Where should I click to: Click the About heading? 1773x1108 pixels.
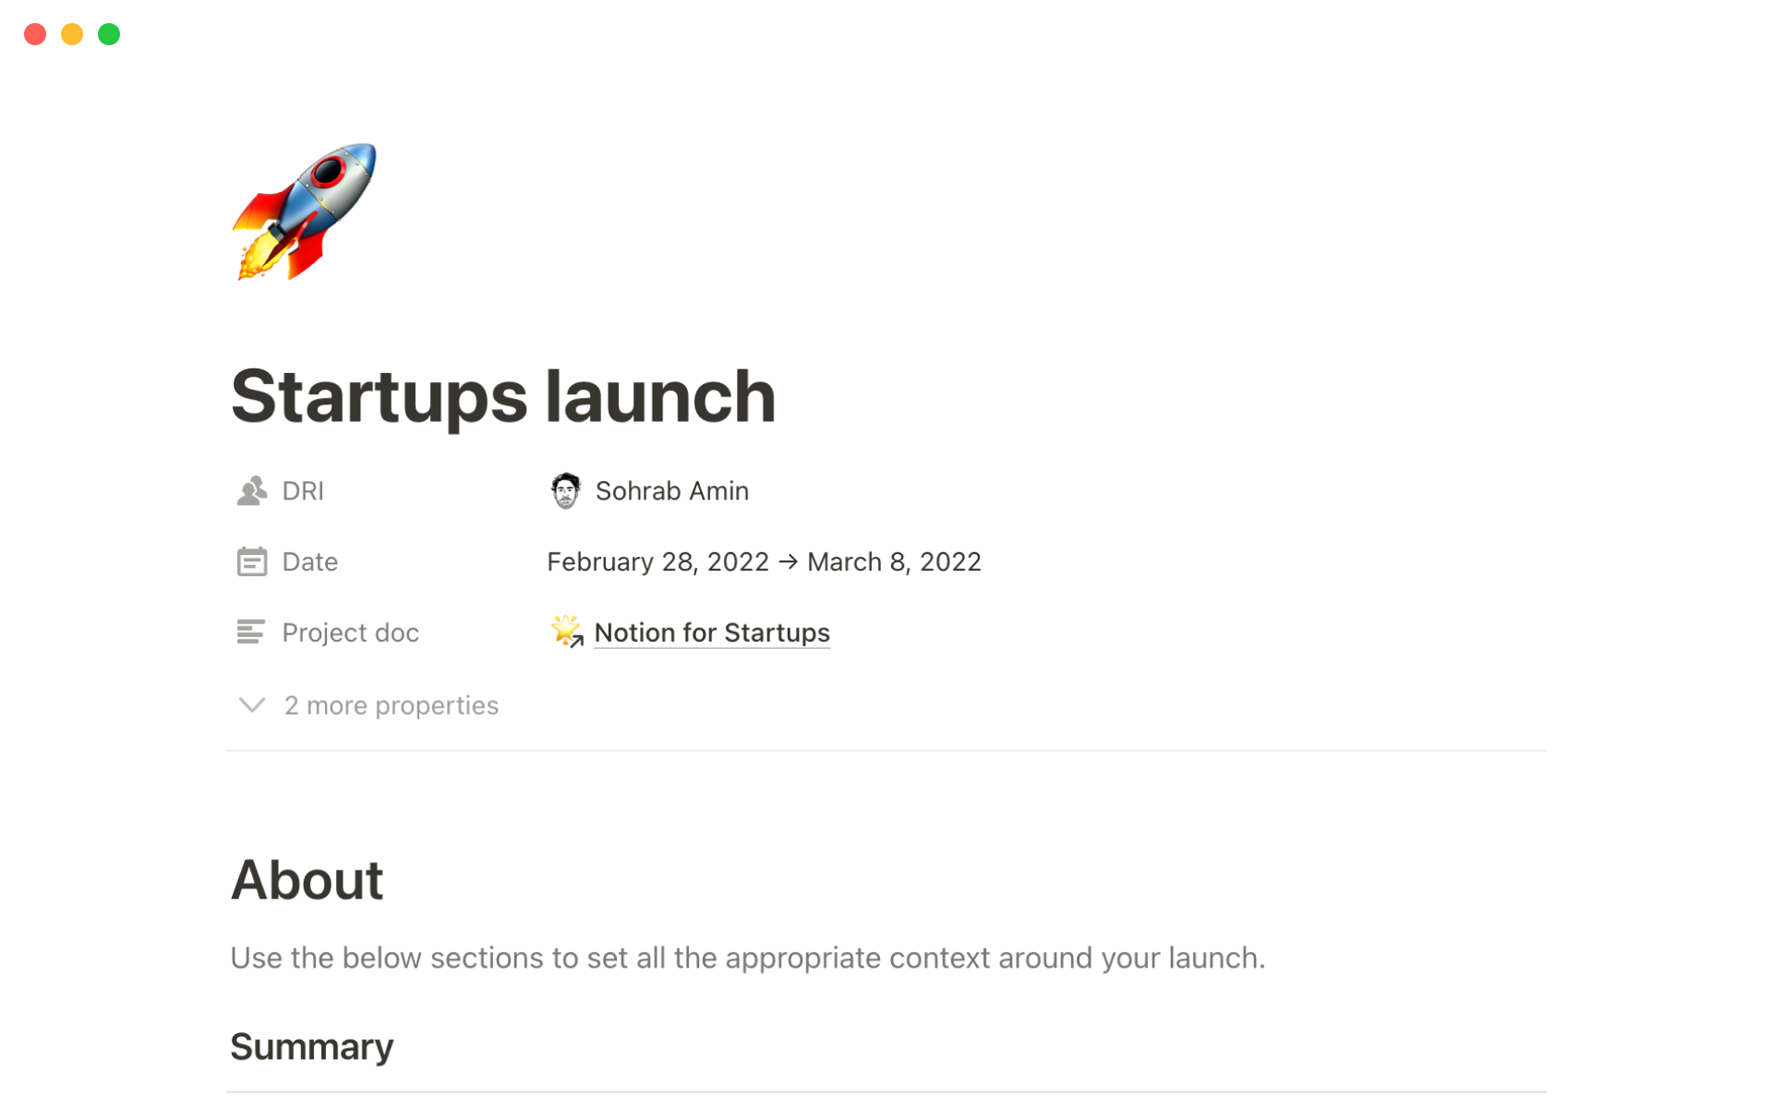(307, 880)
